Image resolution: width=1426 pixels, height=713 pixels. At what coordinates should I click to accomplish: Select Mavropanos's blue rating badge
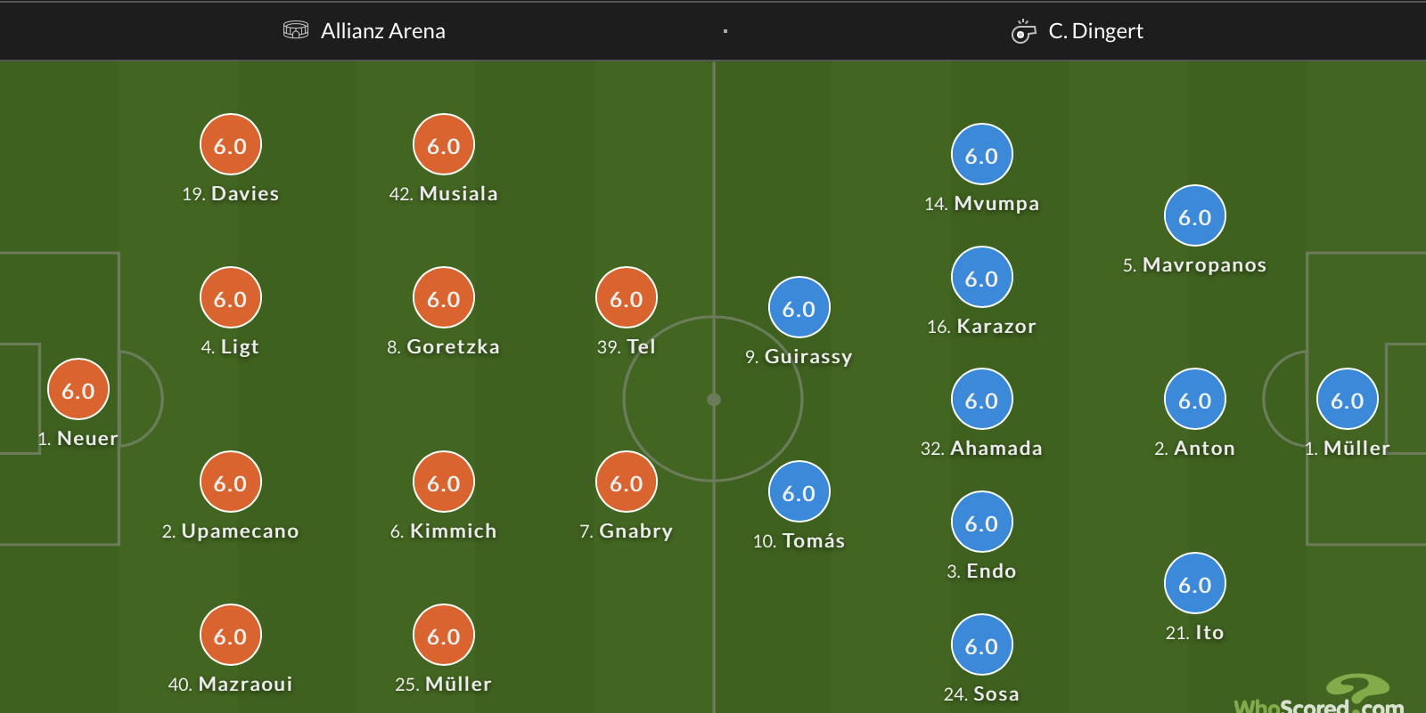[1194, 216]
